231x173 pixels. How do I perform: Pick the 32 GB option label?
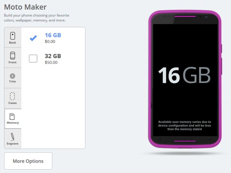(53, 56)
